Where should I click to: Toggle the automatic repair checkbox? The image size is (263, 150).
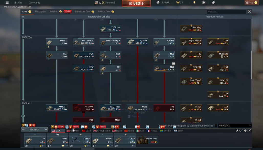(241, 131)
